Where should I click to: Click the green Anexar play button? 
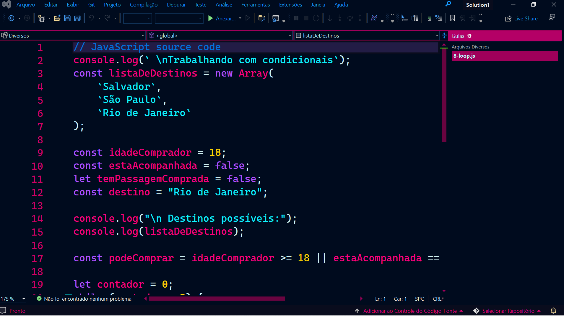tap(210, 18)
